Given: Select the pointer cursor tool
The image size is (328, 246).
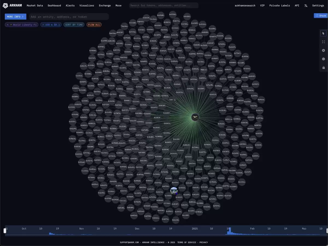Looking at the screenshot, I should 323,33.
